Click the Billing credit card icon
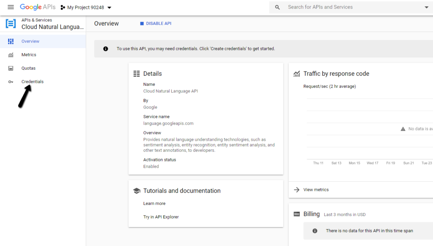 (296, 214)
